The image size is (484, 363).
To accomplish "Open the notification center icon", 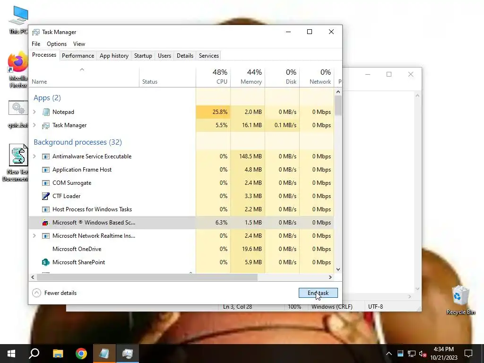I will 468,354.
